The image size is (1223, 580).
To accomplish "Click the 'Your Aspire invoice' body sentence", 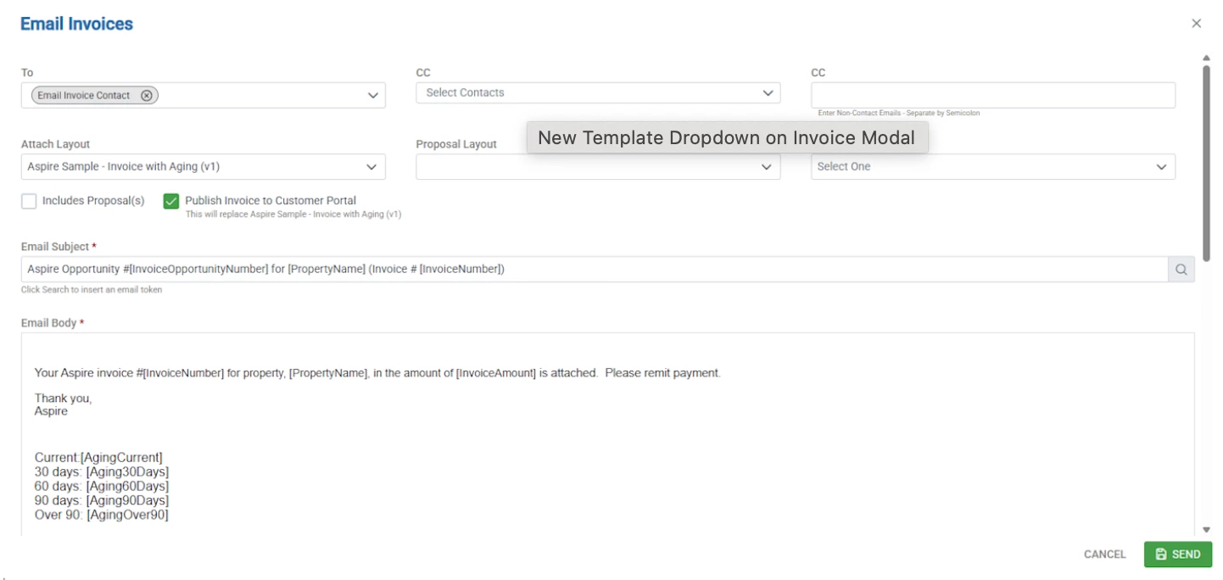I will [x=377, y=373].
